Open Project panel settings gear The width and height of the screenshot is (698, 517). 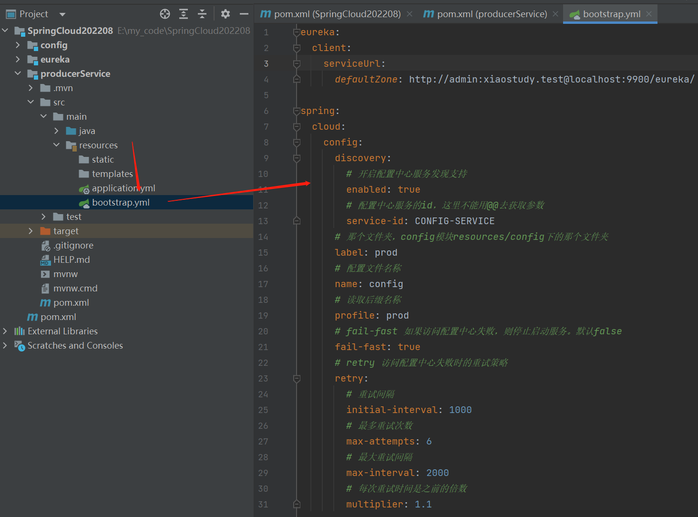click(x=226, y=14)
